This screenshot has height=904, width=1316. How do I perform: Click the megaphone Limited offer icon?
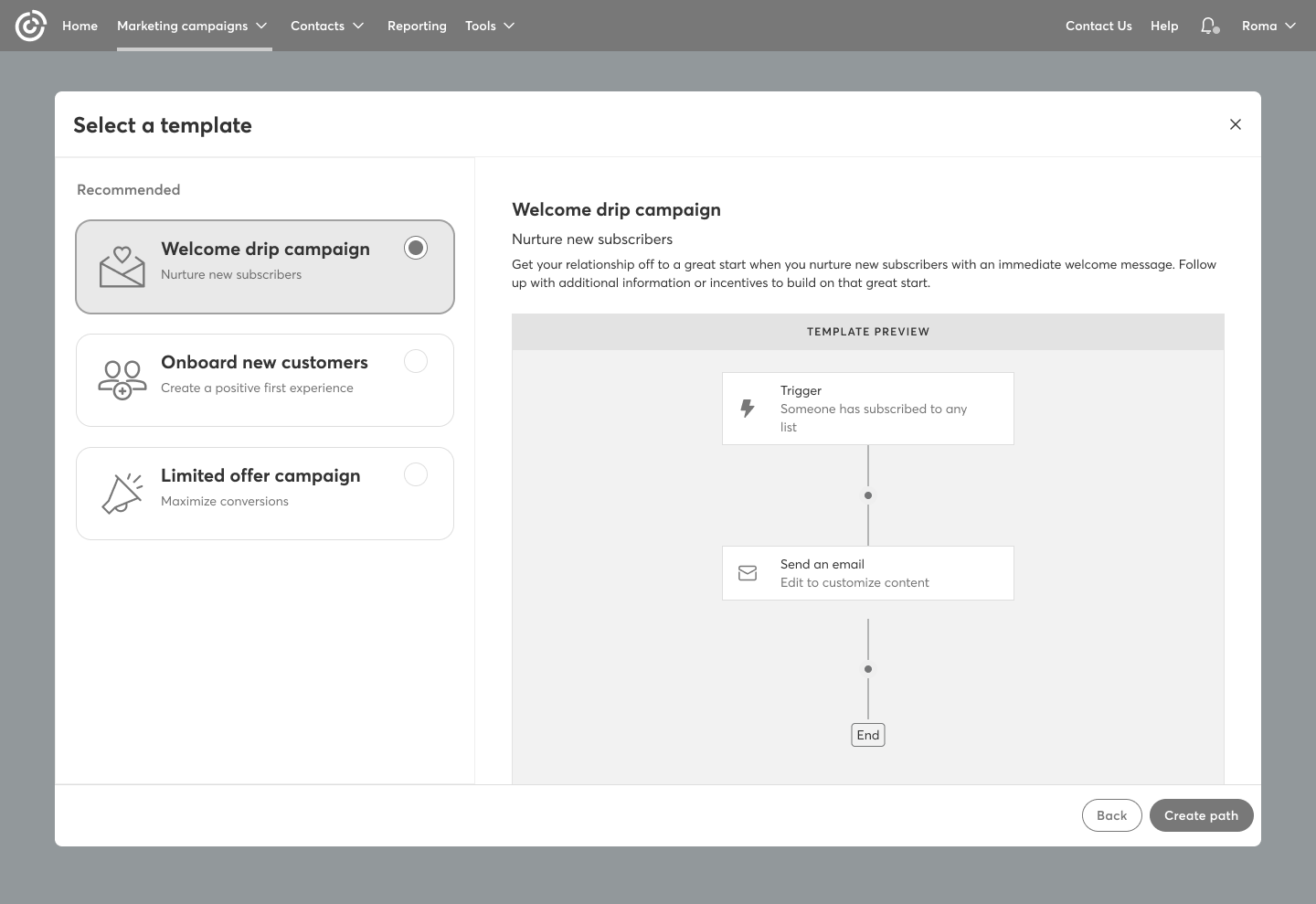coord(122,494)
